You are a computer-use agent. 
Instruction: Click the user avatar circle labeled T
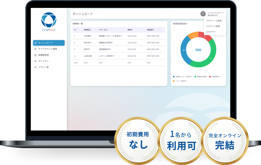203,14
